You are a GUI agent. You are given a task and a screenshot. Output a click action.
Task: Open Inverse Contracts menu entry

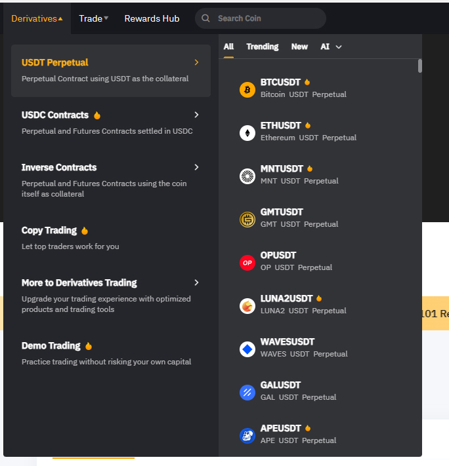(111, 180)
